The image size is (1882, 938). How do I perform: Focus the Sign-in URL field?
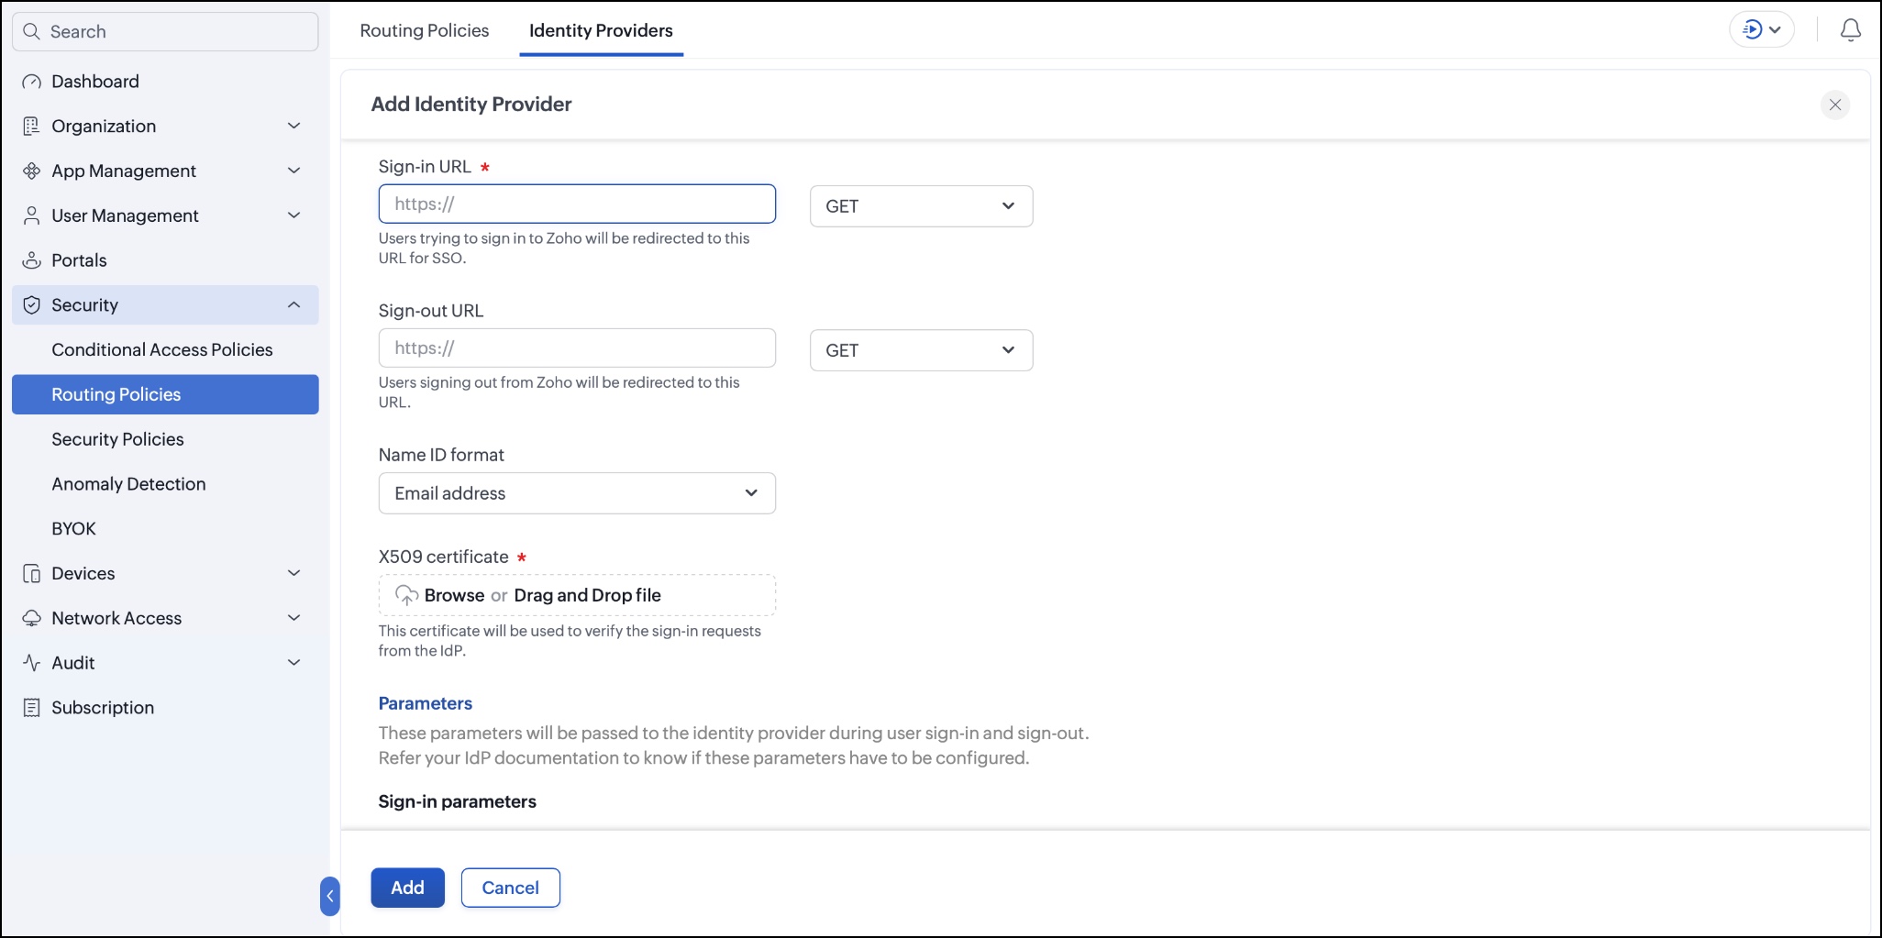(x=577, y=204)
